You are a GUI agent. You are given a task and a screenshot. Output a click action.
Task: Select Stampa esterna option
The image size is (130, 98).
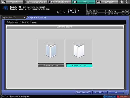(51, 65)
